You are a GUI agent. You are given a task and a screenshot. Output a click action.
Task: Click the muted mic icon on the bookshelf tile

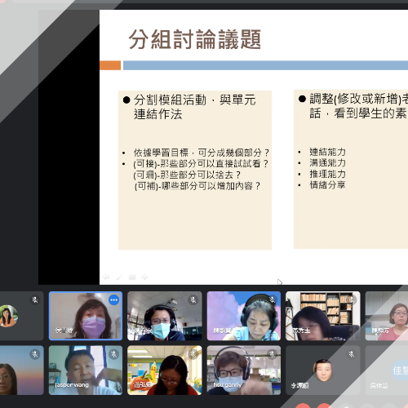(352, 299)
